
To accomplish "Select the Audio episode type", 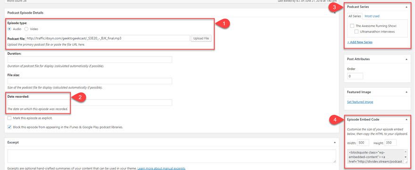I will (9, 29).
